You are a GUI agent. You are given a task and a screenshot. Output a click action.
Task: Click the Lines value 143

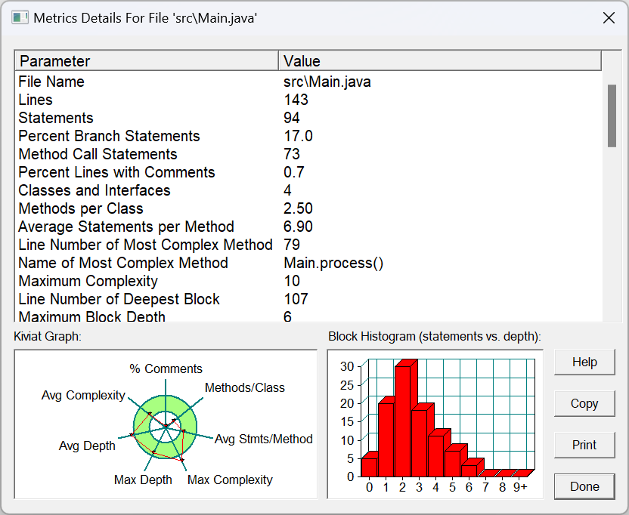pos(296,100)
